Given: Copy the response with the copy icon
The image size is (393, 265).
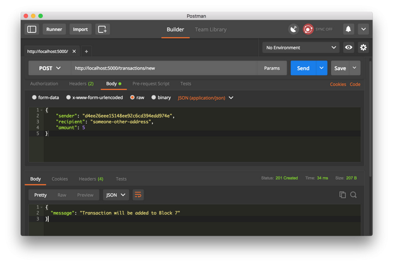Looking at the screenshot, I should [x=342, y=195].
